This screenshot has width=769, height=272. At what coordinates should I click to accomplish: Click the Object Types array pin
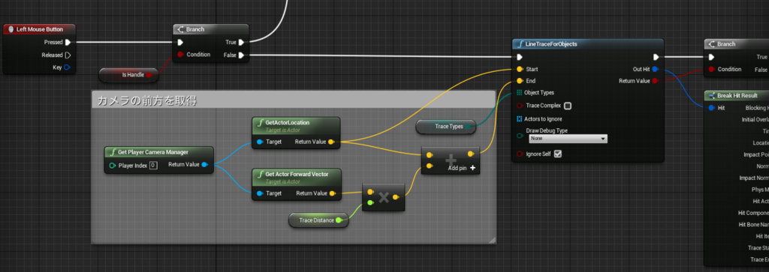point(520,92)
